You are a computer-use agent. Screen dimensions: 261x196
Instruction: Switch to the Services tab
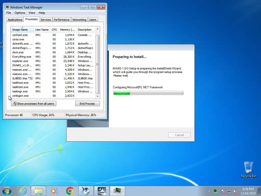pyautogui.click(x=46, y=20)
